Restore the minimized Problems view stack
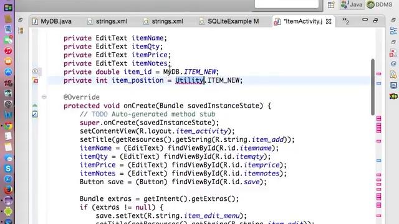 393,42
